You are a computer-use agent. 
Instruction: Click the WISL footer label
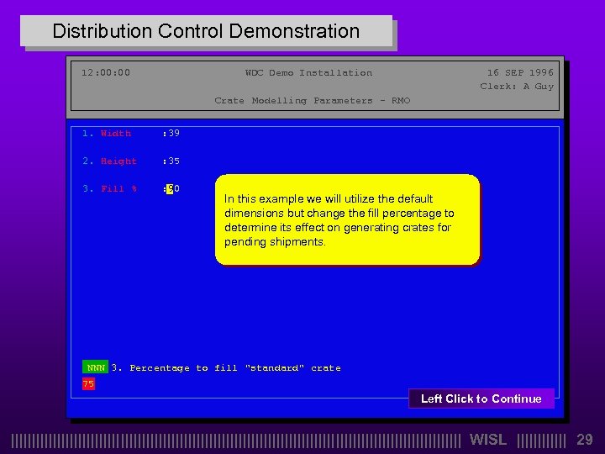coord(488,440)
